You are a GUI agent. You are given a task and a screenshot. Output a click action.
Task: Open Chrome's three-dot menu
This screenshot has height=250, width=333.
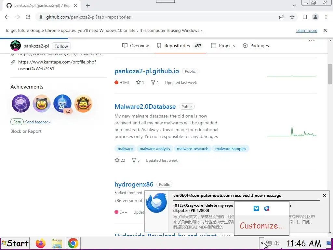(326, 17)
